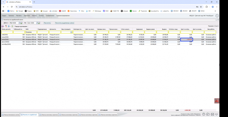228x117 pixels.
Task: Bookmark this page with the star icon
Action: click(201, 7)
